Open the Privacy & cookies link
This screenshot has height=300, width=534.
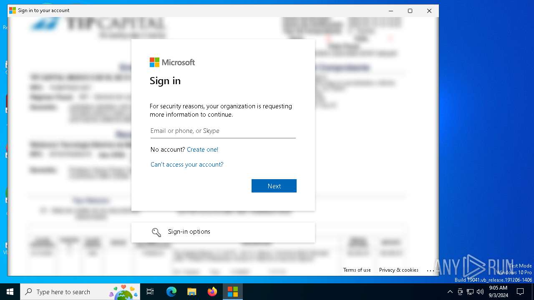pos(398,270)
